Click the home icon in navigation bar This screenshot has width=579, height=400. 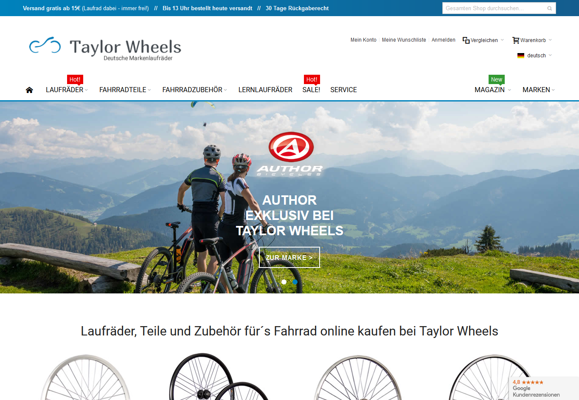(29, 90)
